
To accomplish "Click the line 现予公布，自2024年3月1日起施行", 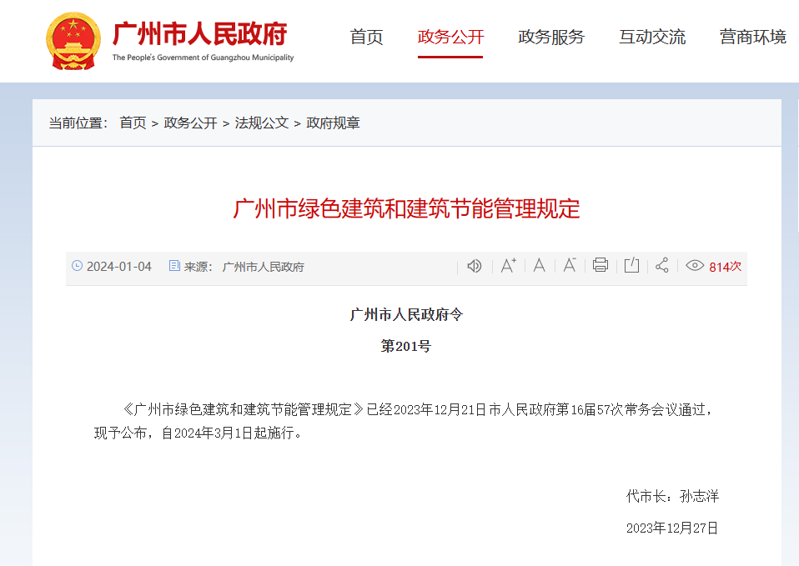I will (198, 433).
